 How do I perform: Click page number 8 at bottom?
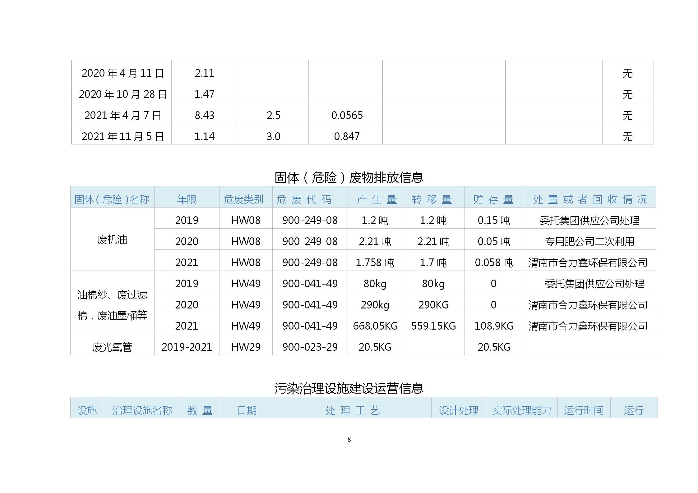349,439
